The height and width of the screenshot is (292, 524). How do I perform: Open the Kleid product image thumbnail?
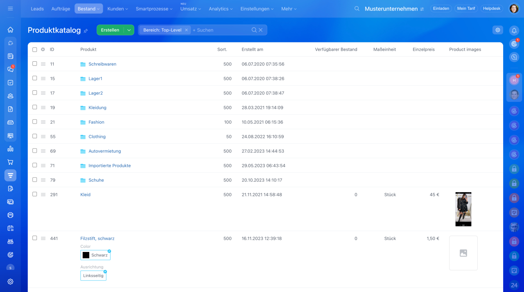(463, 209)
